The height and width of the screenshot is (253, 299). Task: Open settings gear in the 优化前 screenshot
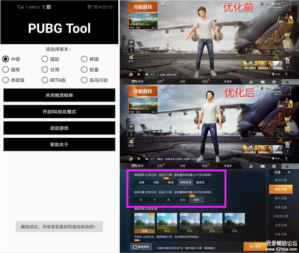tap(274, 82)
